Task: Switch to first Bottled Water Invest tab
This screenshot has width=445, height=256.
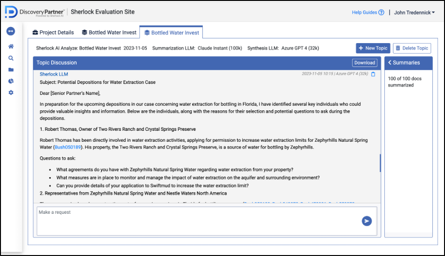Action: (109, 32)
